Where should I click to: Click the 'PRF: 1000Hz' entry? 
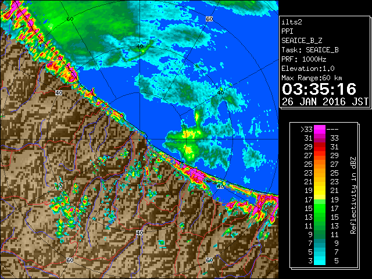[x=303, y=59]
